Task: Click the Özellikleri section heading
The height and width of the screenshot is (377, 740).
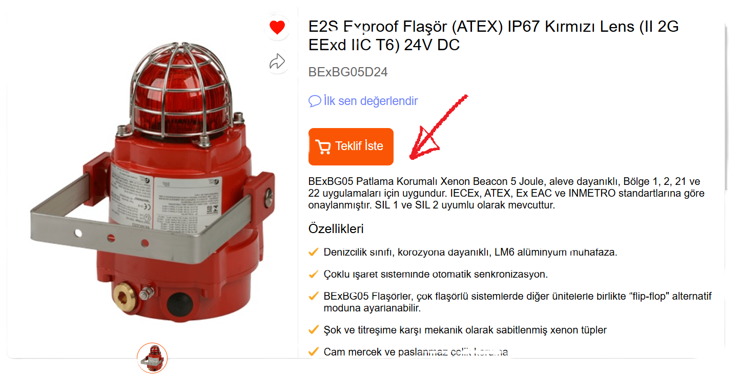Action: [336, 228]
